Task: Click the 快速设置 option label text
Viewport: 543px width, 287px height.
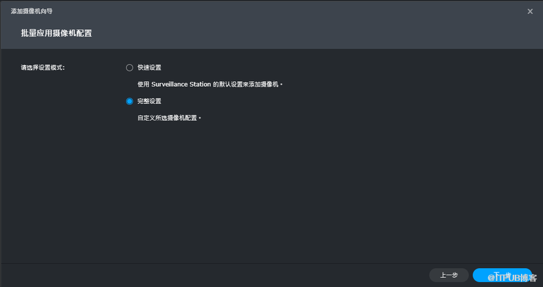Action: 149,68
